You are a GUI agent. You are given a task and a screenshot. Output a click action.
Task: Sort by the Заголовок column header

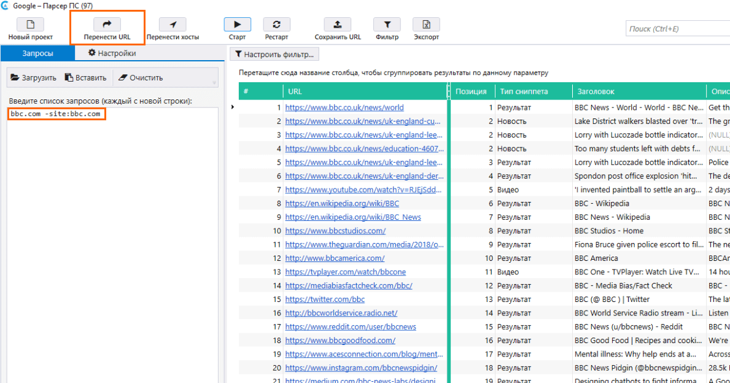click(x=639, y=91)
